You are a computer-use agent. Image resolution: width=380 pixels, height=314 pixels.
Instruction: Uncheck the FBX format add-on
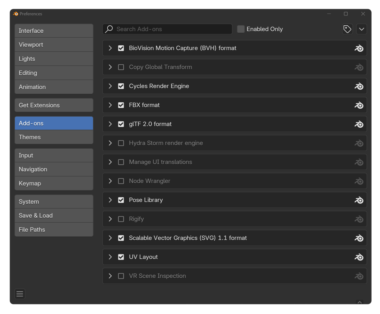[x=121, y=105]
